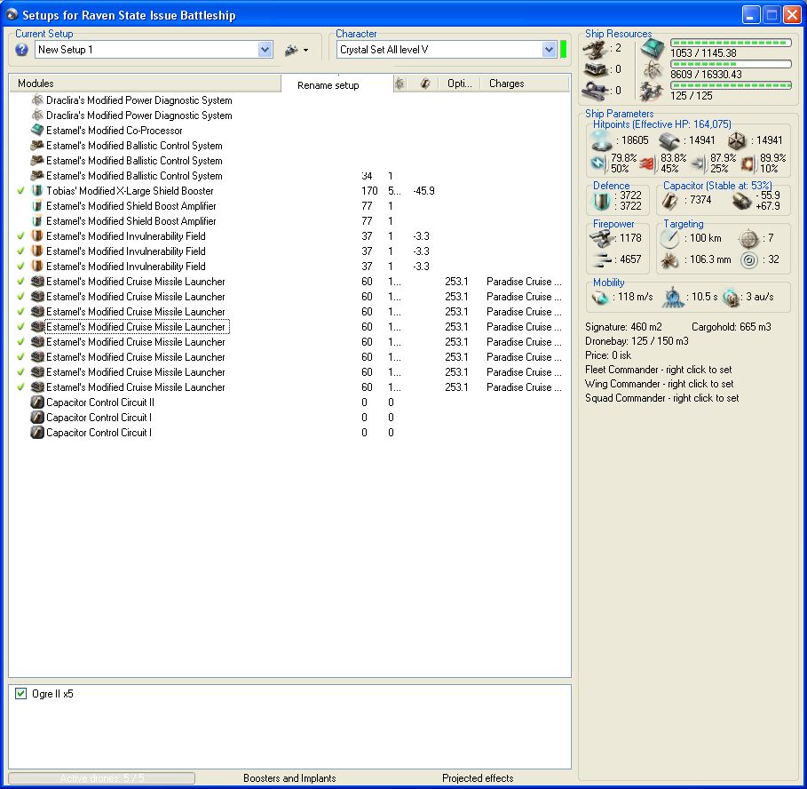Screen dimensions: 807x789
Task: Toggle the third Invulnerability Field green checkmark
Action: pos(20,267)
